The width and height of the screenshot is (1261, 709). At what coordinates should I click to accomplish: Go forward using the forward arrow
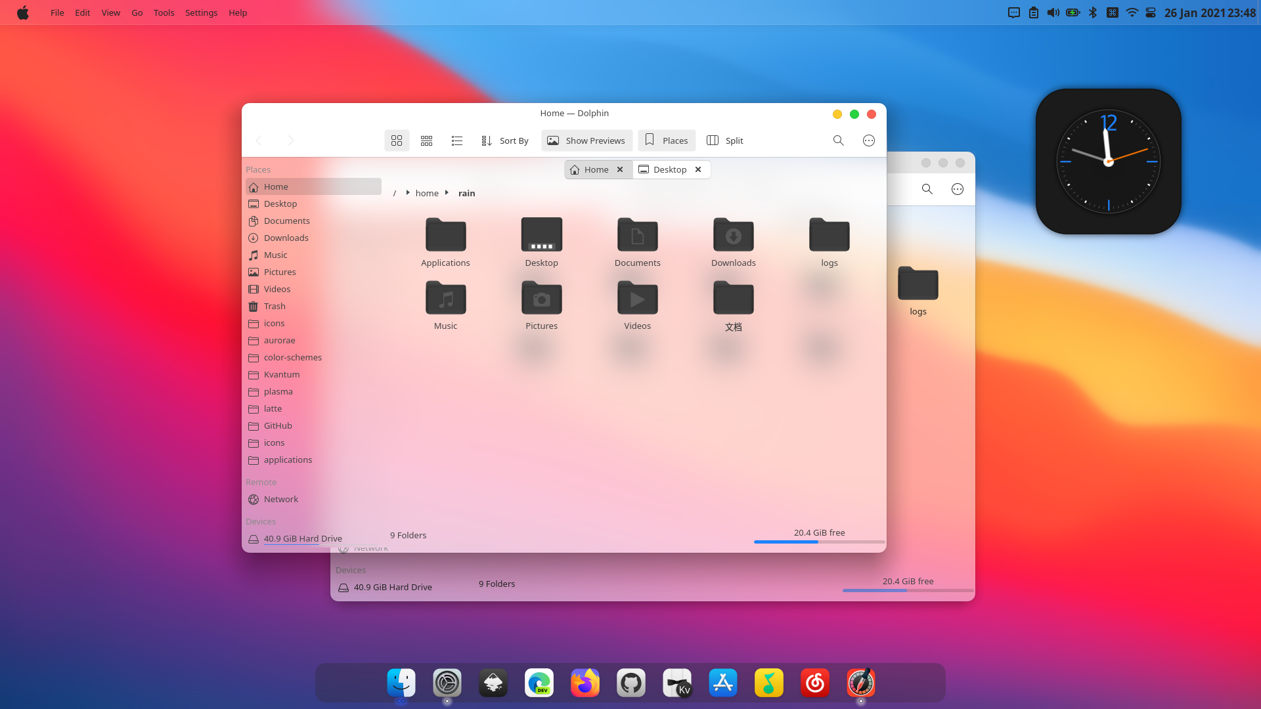click(291, 140)
